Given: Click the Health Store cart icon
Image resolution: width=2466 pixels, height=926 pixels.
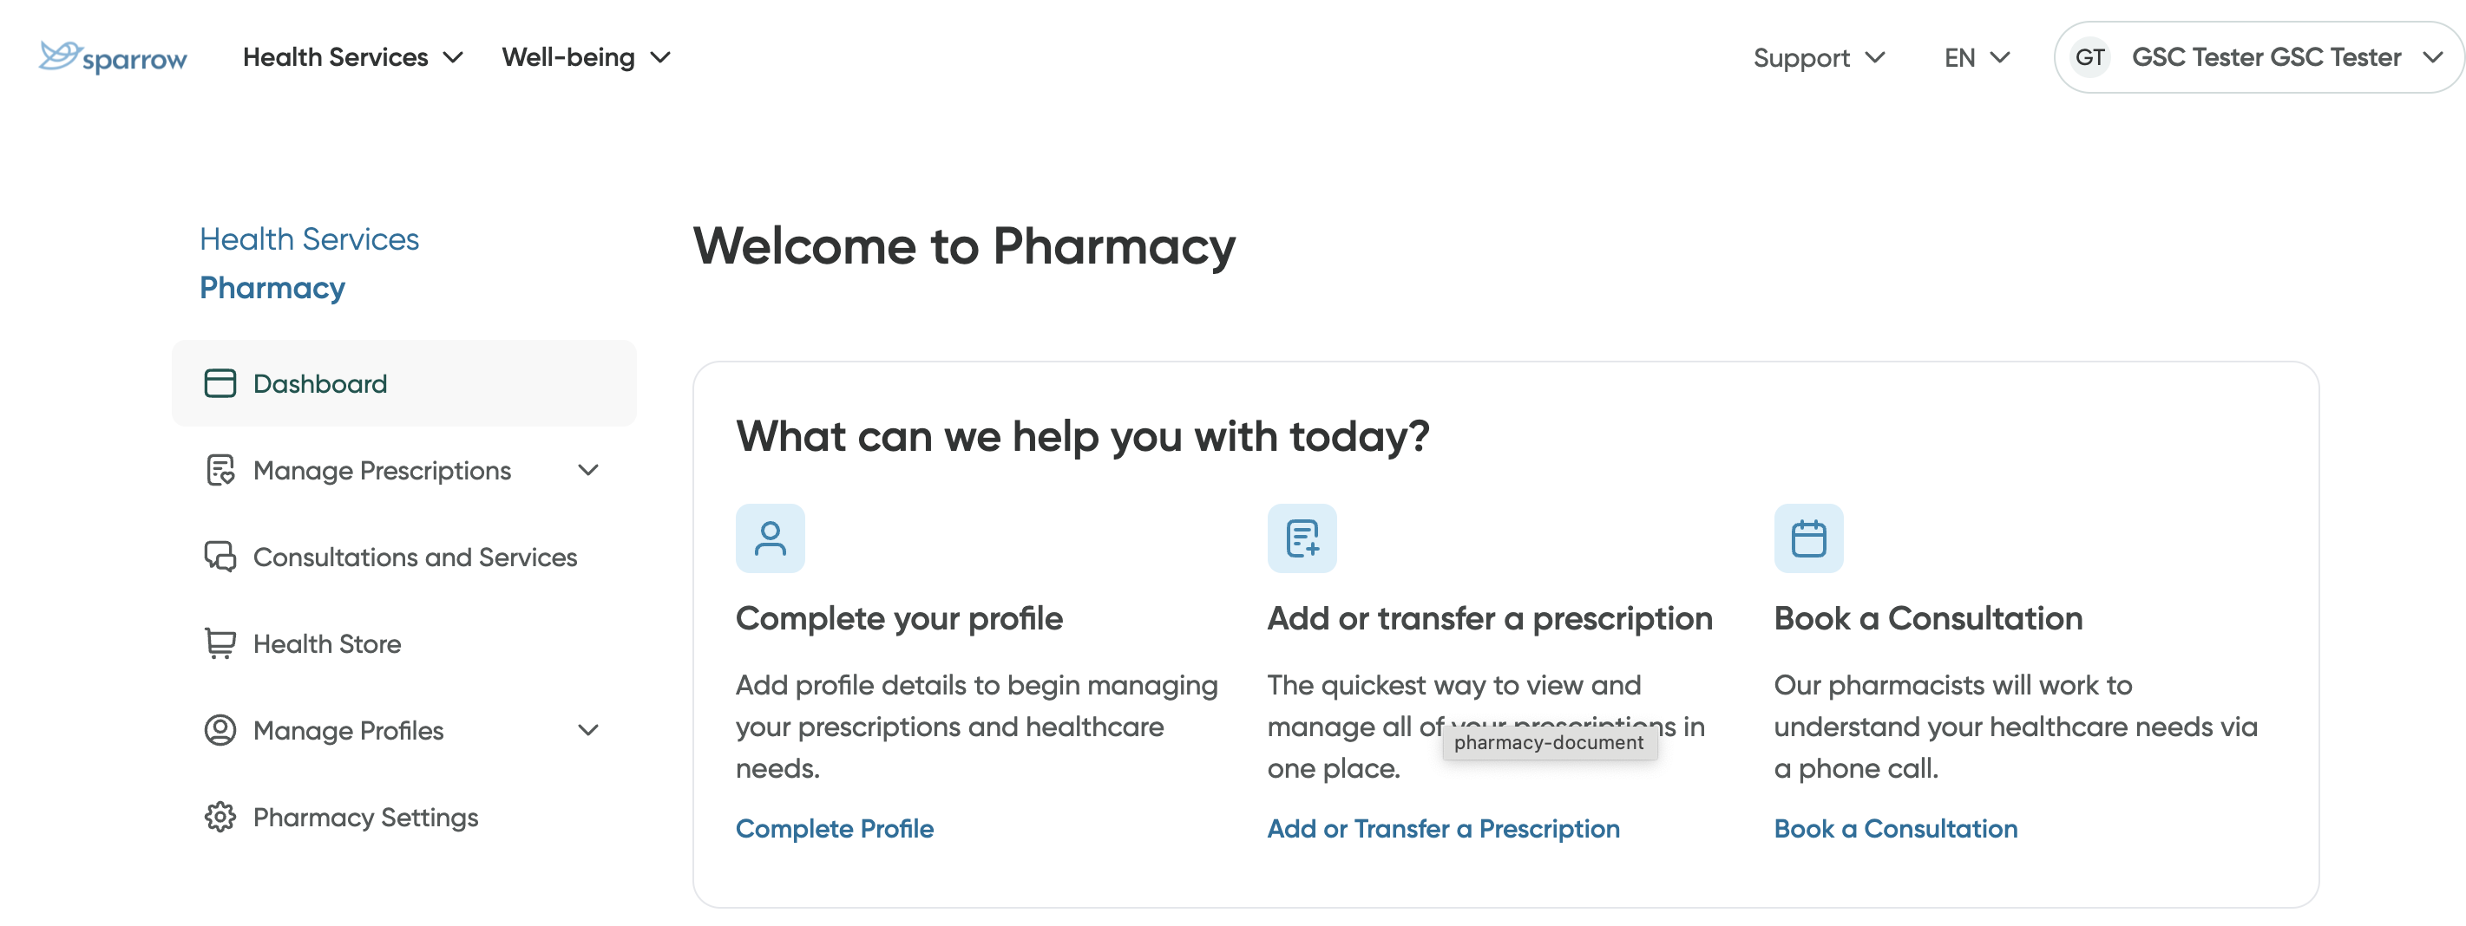Looking at the screenshot, I should pos(221,642).
